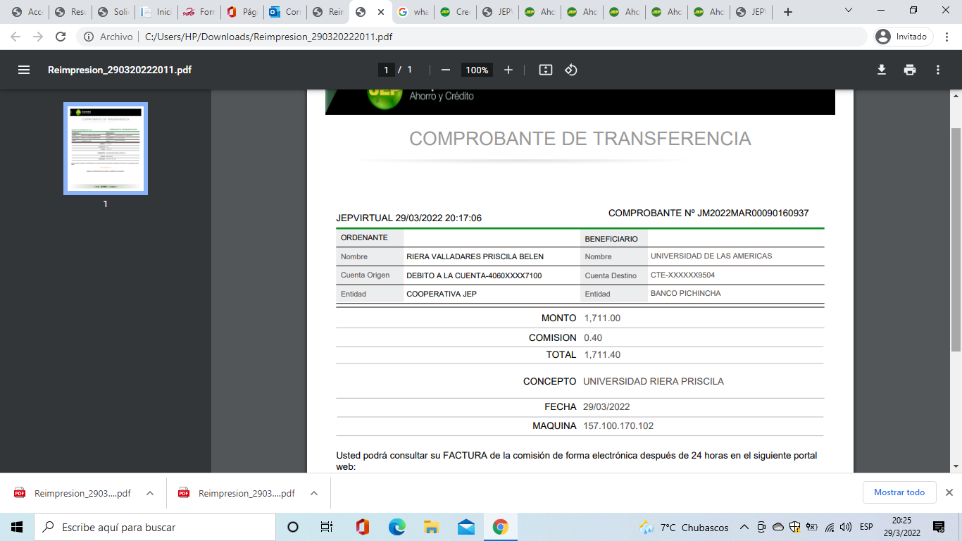Image resolution: width=962 pixels, height=541 pixels.
Task: Edit the page number field
Action: pyautogui.click(x=386, y=70)
